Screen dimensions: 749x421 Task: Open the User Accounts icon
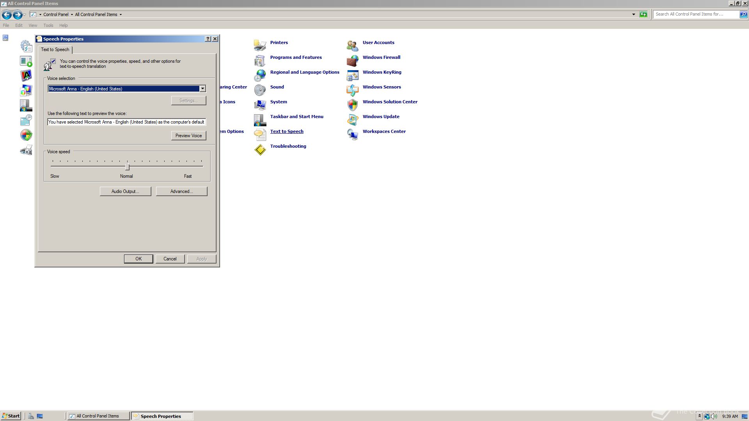click(352, 45)
